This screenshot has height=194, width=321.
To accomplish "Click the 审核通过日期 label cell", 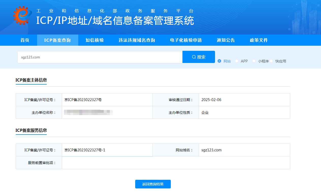I will 176,100.
